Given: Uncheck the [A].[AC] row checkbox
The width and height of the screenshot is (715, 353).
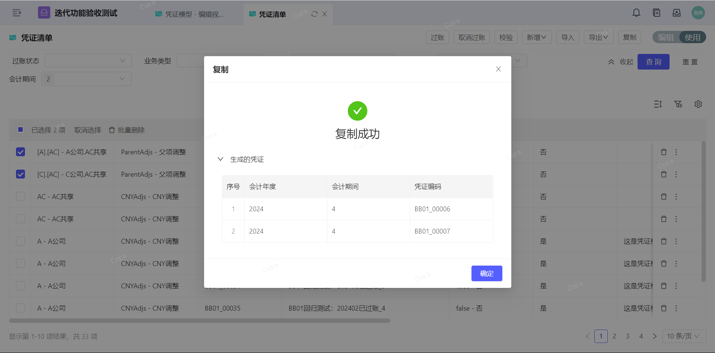Looking at the screenshot, I should tap(20, 152).
